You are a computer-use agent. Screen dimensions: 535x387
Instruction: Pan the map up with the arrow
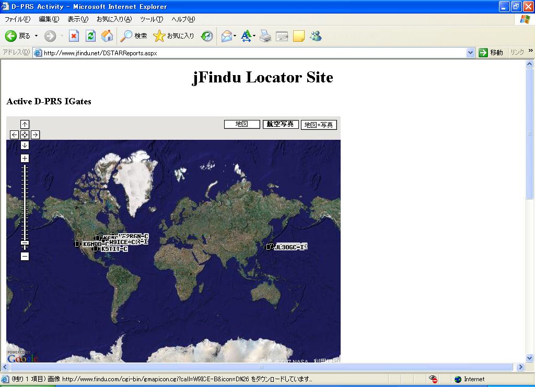[x=25, y=124]
